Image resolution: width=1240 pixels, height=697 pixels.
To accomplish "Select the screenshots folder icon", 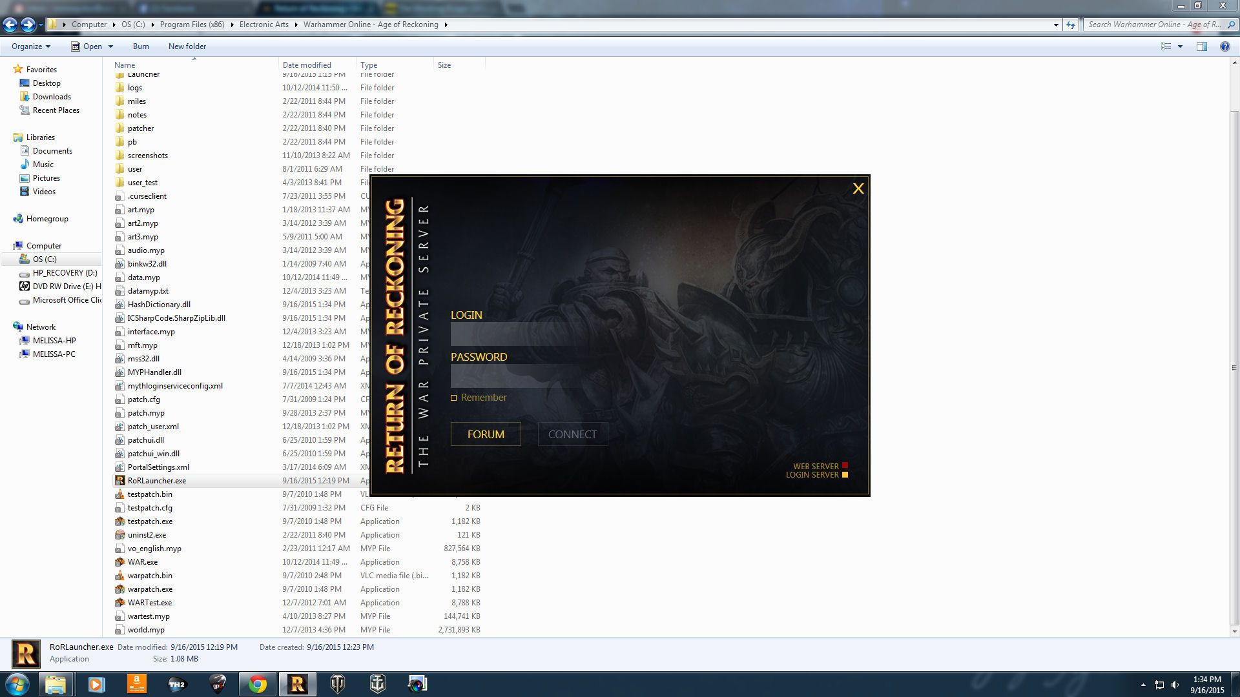I will [119, 156].
